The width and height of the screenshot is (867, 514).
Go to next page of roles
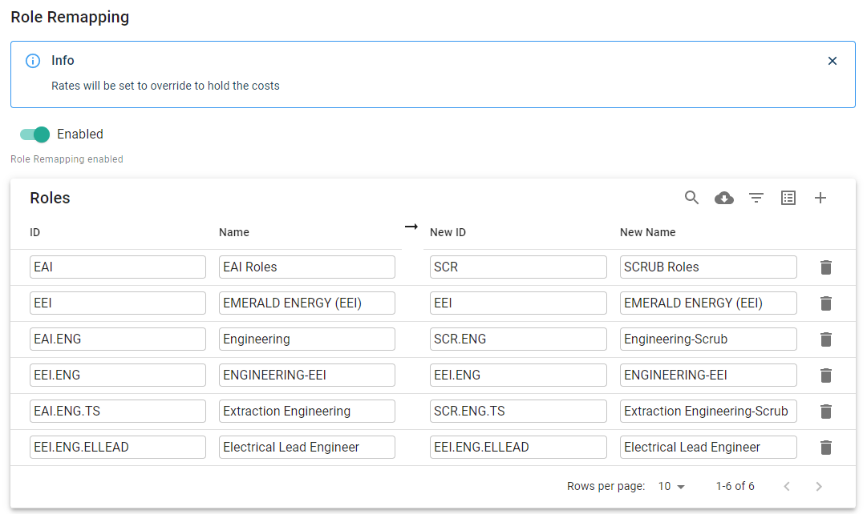818,487
